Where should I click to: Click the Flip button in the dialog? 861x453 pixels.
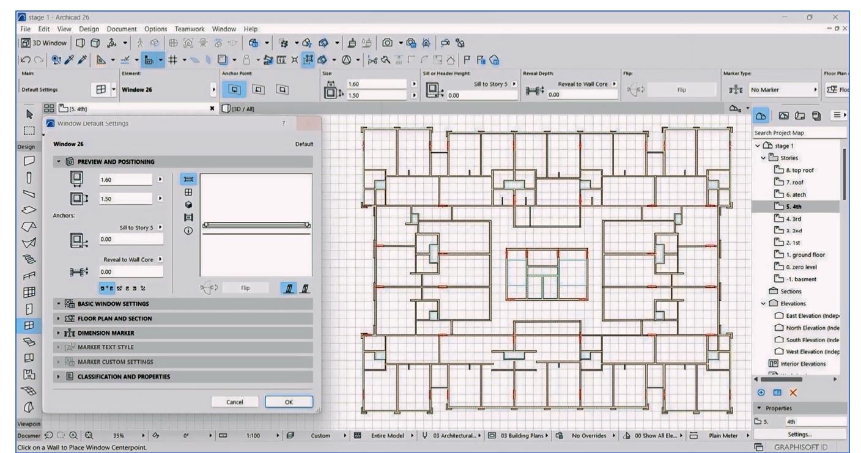pyautogui.click(x=245, y=287)
